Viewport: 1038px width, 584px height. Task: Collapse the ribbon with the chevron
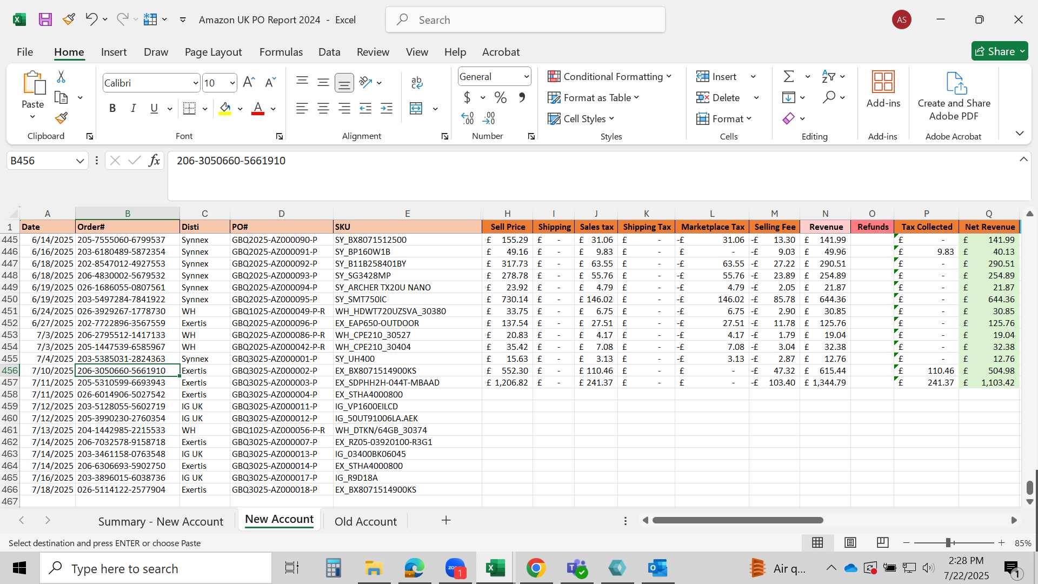tap(1020, 134)
